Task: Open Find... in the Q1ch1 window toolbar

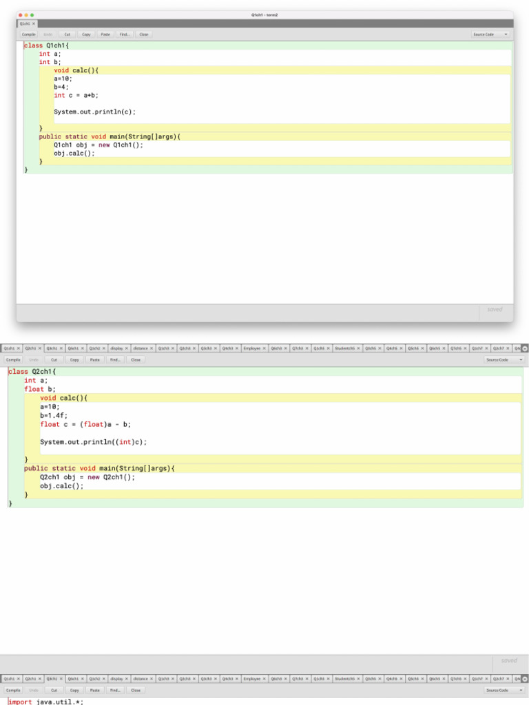Action: tap(124, 34)
